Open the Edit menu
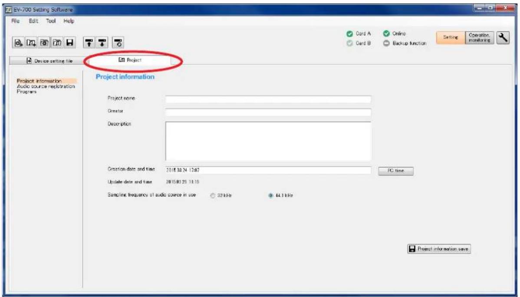Image resolution: width=520 pixels, height=297 pixels. click(33, 21)
